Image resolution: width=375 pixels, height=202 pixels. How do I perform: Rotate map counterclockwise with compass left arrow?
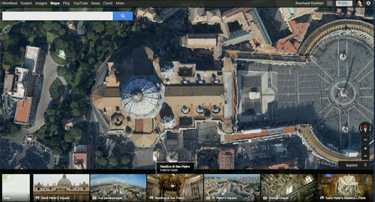[x=361, y=128]
